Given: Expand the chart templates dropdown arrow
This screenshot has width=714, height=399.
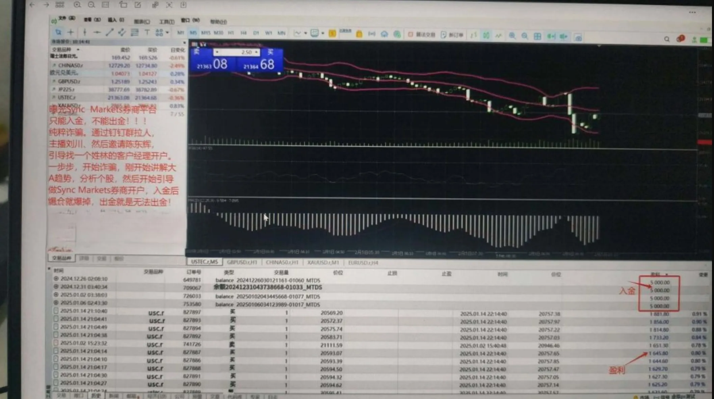Looking at the screenshot, I should click(323, 33).
